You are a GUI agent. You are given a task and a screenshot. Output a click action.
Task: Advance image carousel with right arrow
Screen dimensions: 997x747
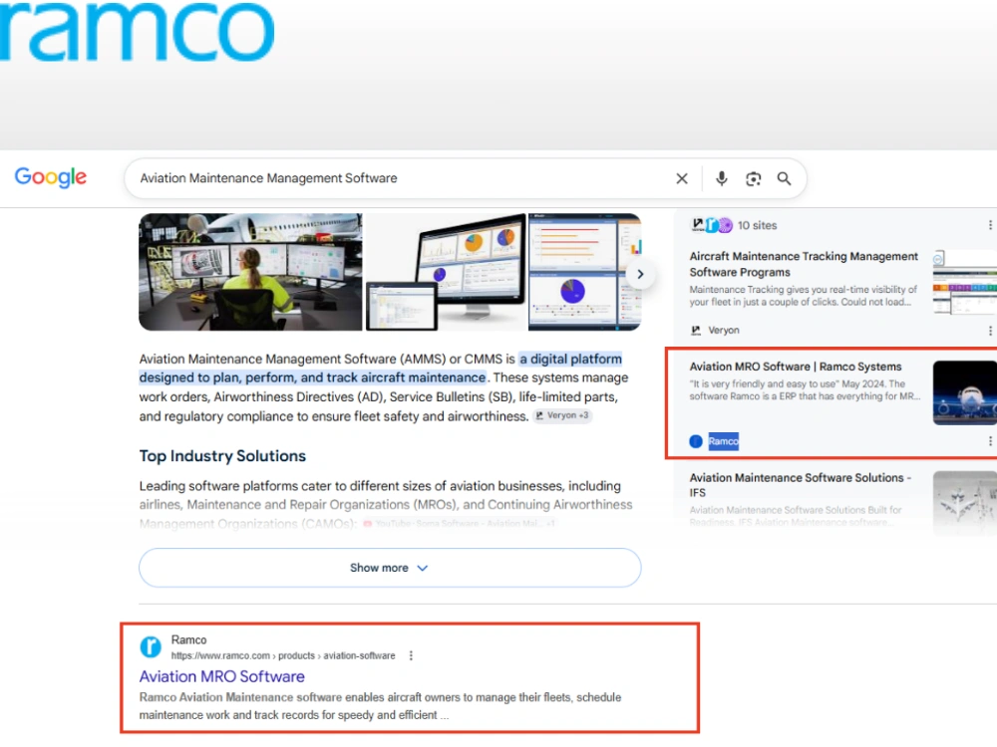[x=640, y=275]
